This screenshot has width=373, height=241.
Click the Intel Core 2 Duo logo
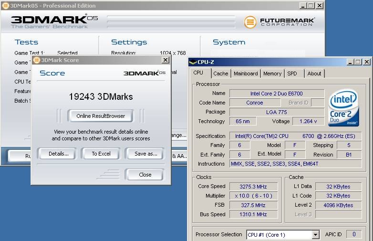tap(344, 107)
